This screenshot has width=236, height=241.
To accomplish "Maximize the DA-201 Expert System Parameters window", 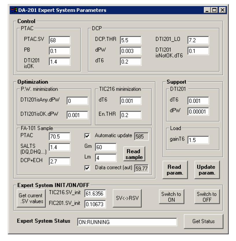I will click(x=214, y=10).
